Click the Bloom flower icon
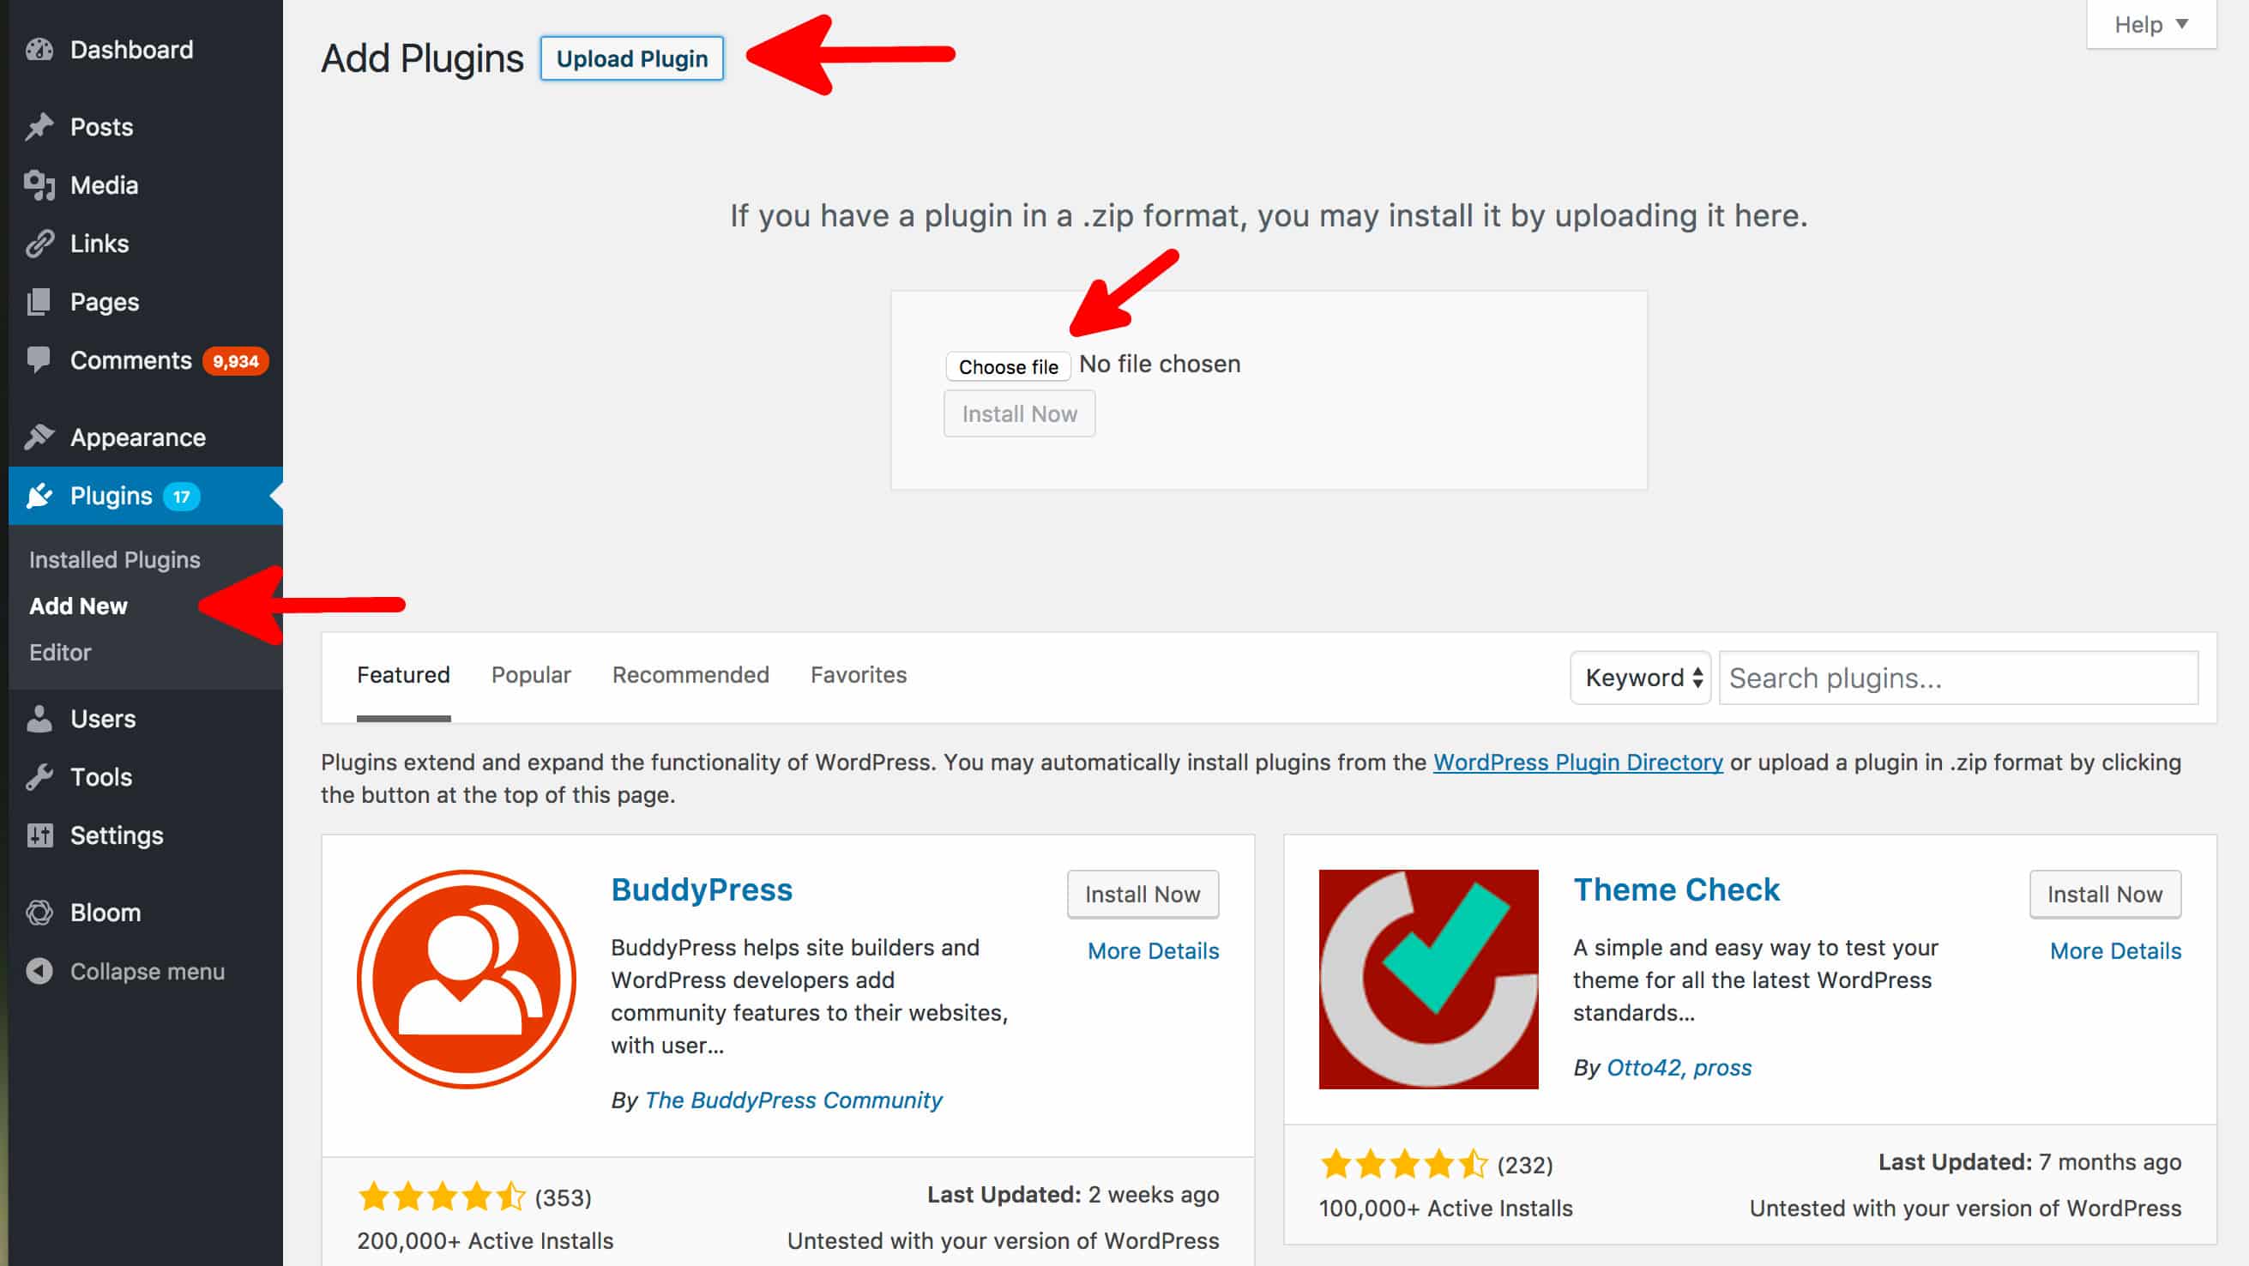The image size is (2249, 1266). click(39, 913)
